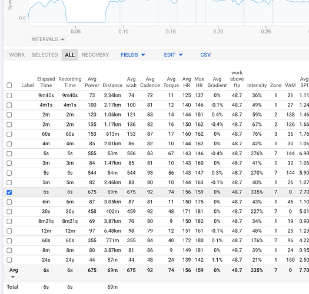Click the 0:05 time axis marker

tap(76, 32)
